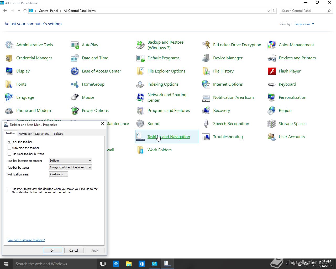
Task: Uncheck Lock the taskbar
Action: pyautogui.click(x=9, y=142)
